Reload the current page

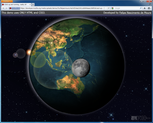pos(108,8)
